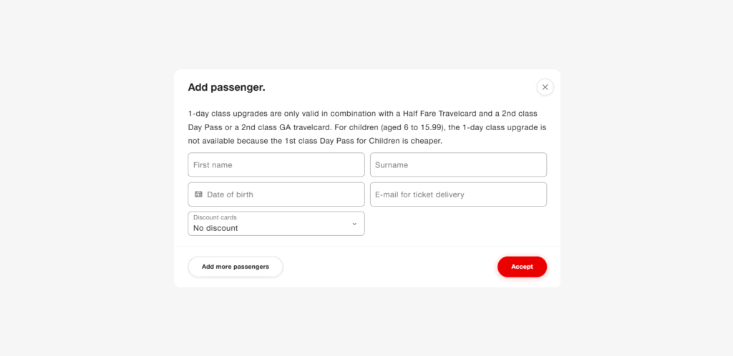Focus the First name field
733x356 pixels.
pyautogui.click(x=276, y=164)
